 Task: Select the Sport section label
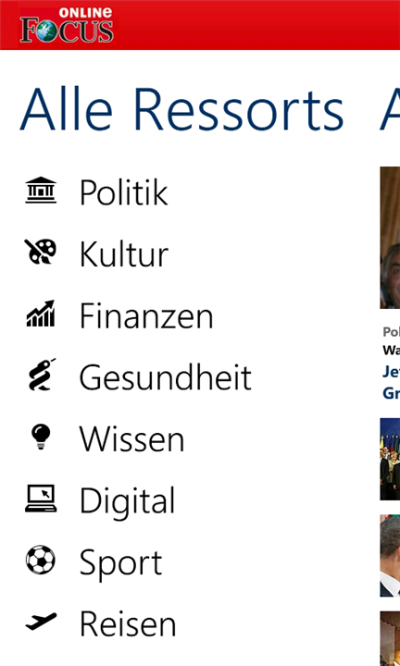pos(121,563)
